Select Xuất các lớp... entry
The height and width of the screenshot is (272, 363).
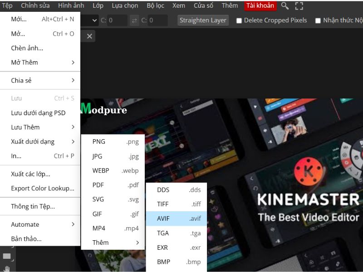[x=40, y=174]
